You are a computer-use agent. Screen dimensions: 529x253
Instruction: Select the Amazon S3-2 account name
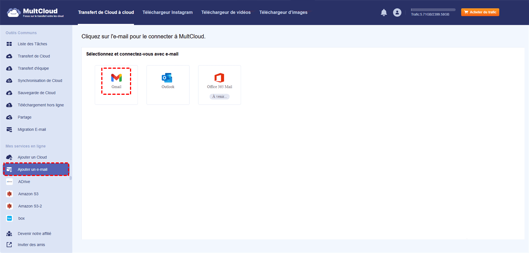30,206
